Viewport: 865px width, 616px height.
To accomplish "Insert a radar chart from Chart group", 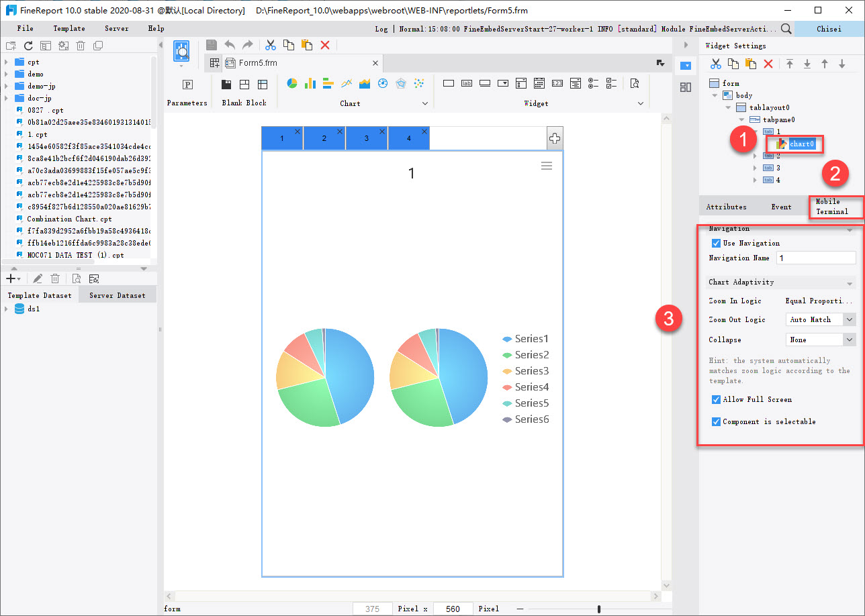I will pyautogui.click(x=401, y=83).
